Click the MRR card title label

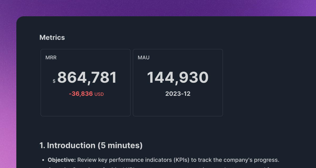[51, 57]
